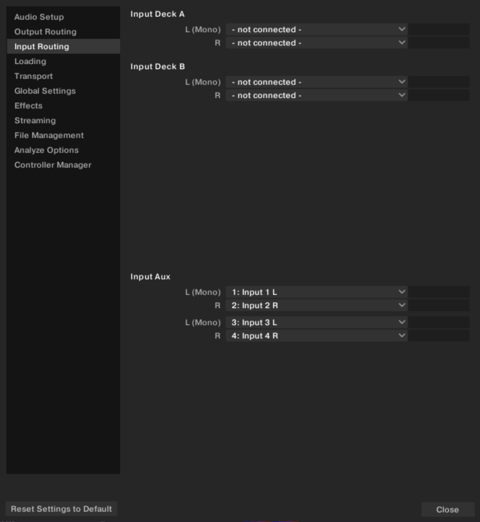480x522 pixels.
Task: Expand Input Deck A R channel dropdown
Action: 316,43
